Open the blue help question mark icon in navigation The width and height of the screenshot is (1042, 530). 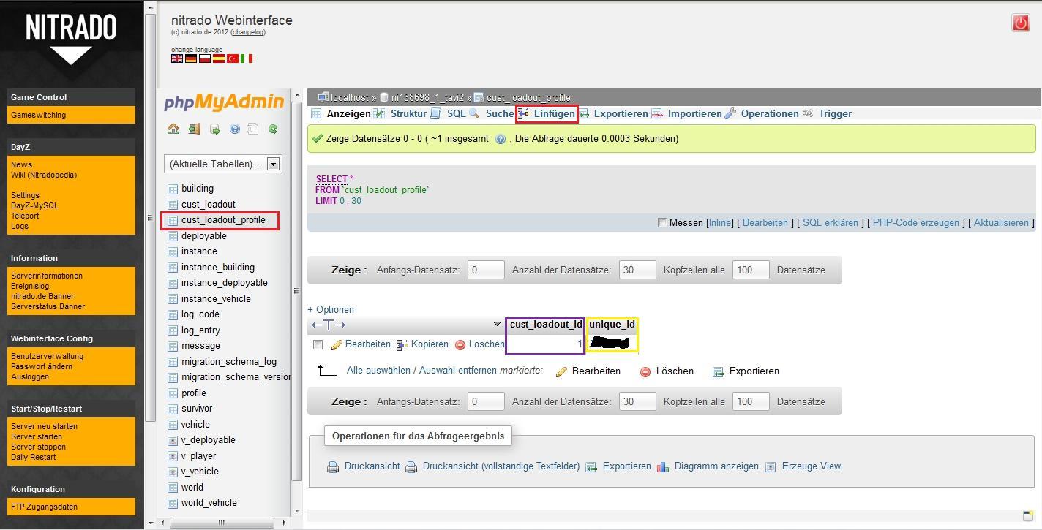coord(235,129)
